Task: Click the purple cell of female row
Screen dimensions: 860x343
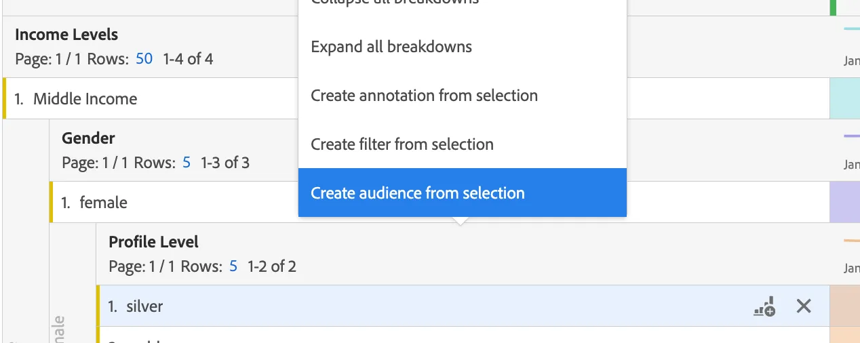Action: [x=844, y=202]
